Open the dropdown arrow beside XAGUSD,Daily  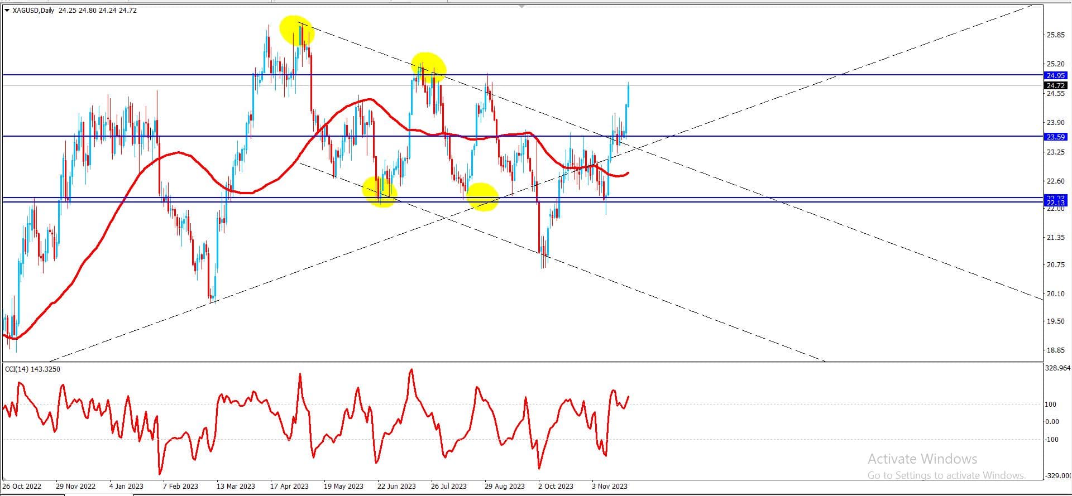click(x=7, y=10)
